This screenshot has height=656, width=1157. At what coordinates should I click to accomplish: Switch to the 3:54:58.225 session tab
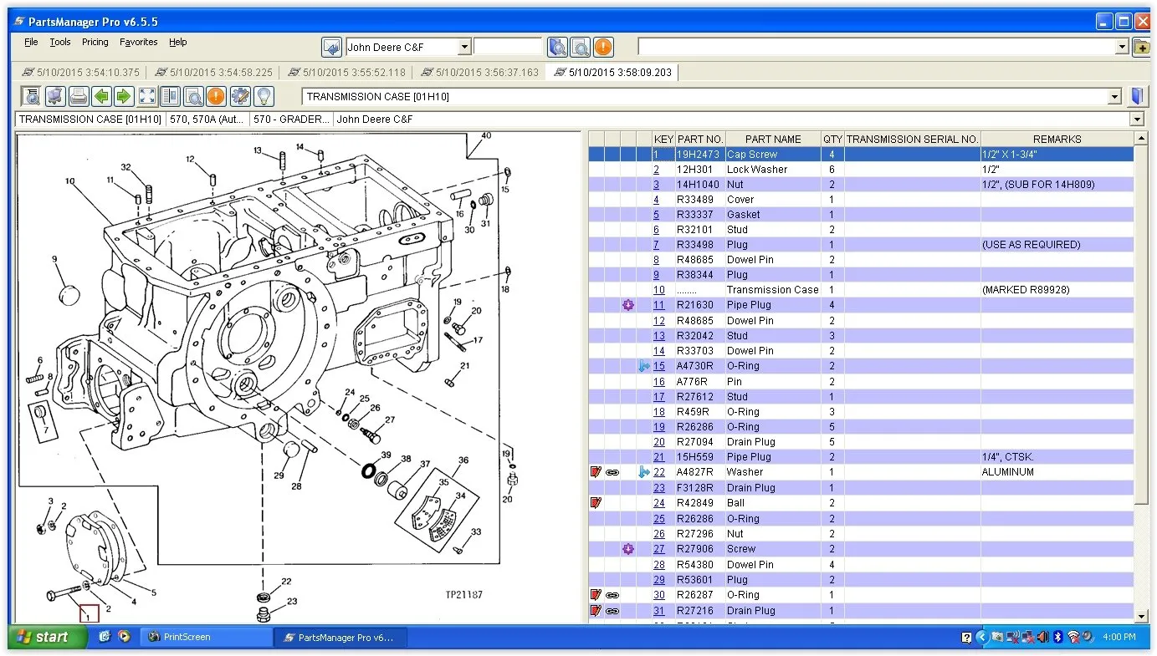tap(212, 73)
